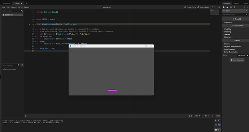
Task: Float the script editor into separate window
Action: [219, 7]
